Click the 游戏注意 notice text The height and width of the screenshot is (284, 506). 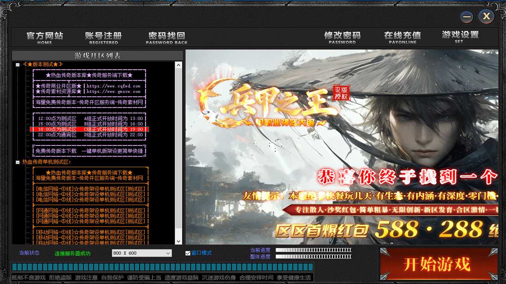[x=86, y=278]
